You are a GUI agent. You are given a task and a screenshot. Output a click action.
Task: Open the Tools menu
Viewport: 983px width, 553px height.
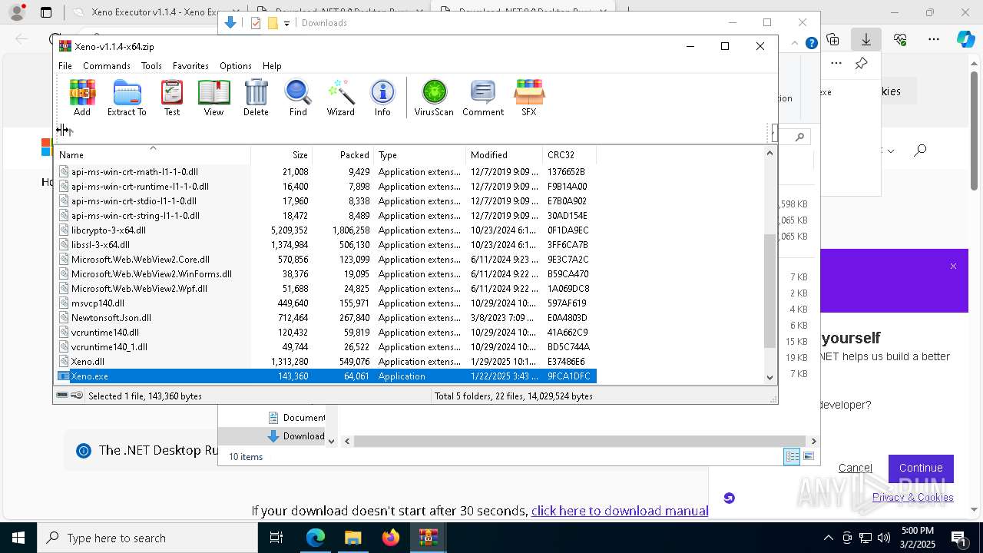tap(151, 66)
